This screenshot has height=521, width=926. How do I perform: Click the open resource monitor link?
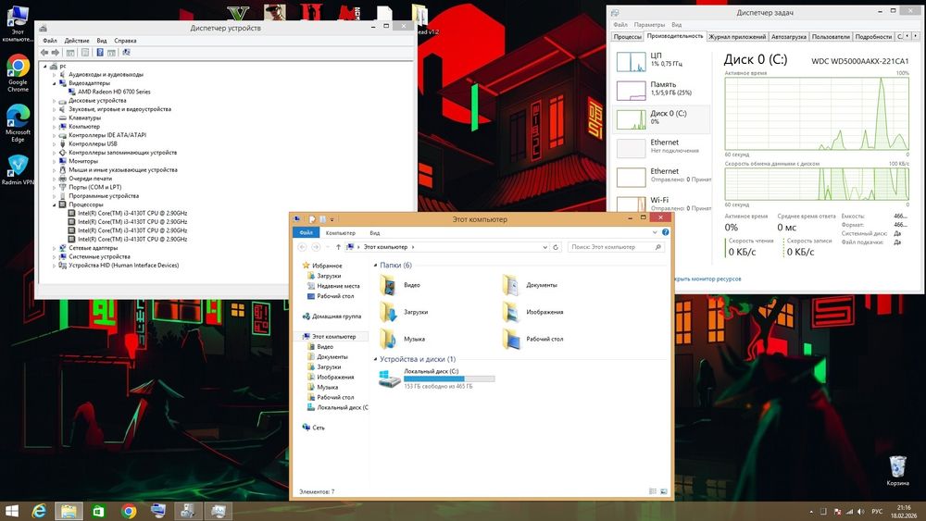tap(708, 278)
